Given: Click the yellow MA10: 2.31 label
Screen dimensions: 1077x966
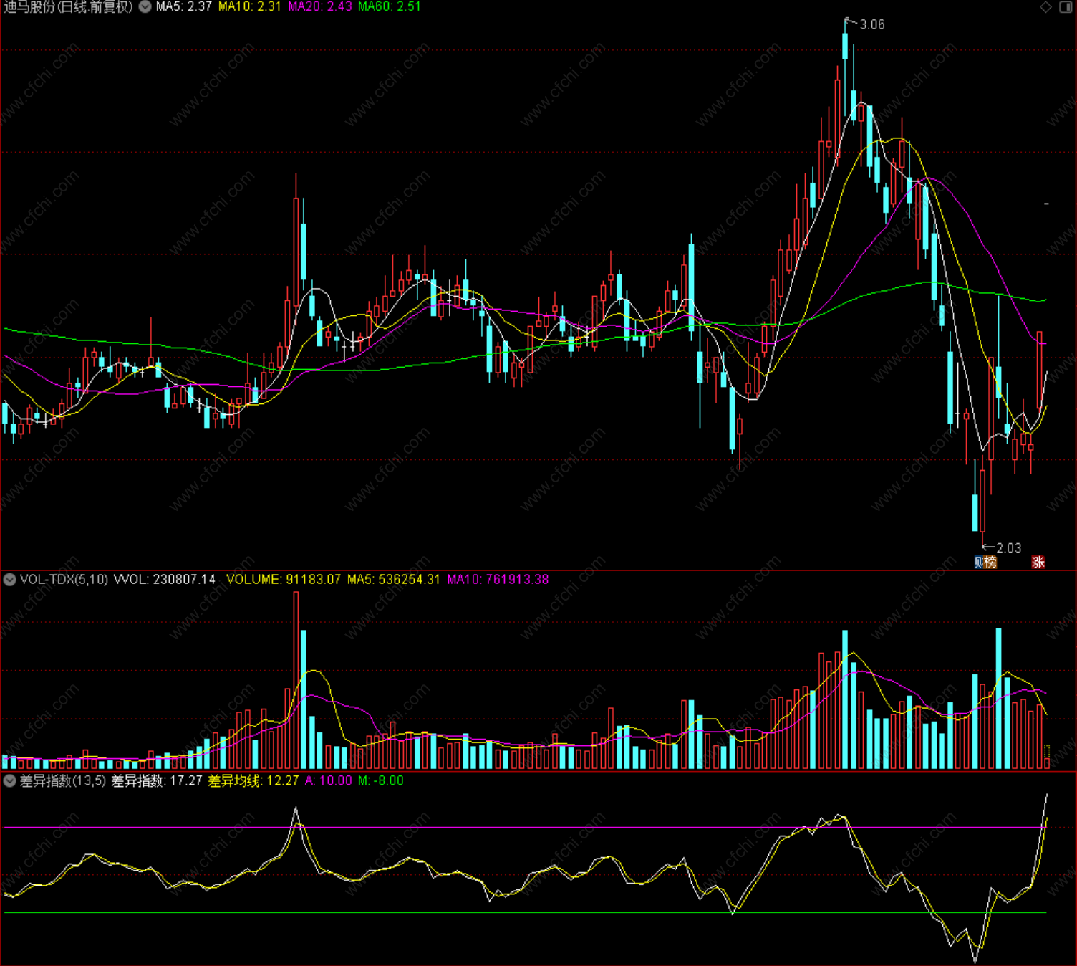Looking at the screenshot, I should point(249,7).
